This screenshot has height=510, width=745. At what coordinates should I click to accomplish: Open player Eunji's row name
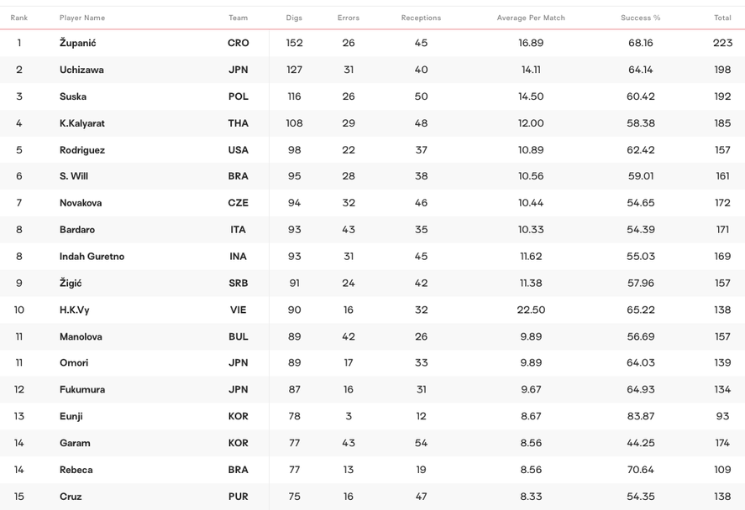point(71,416)
